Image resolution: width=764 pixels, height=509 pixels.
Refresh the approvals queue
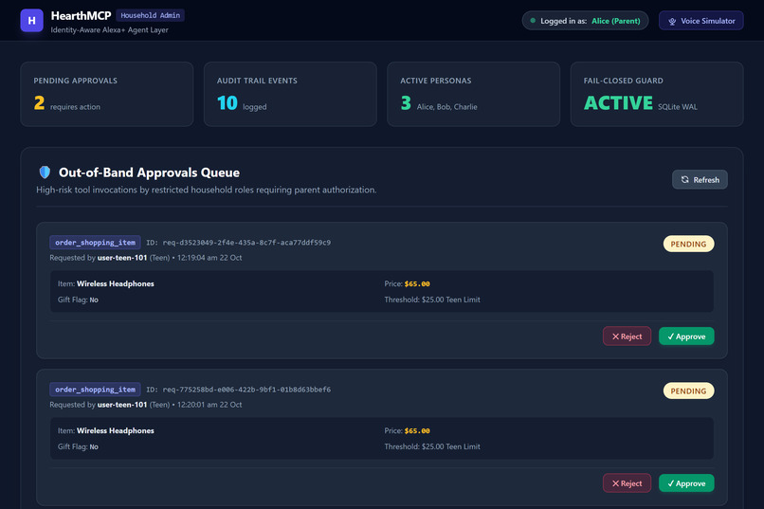coord(700,179)
